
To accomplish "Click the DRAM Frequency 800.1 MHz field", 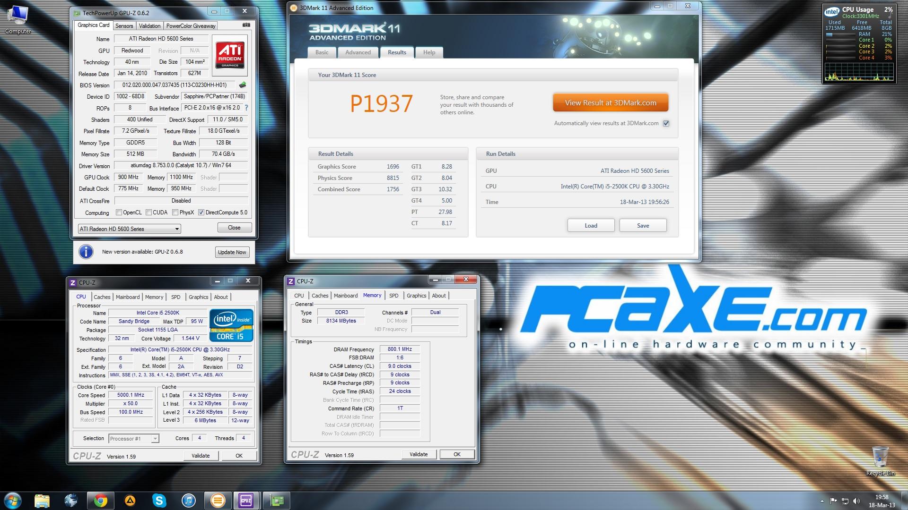I will pos(400,349).
